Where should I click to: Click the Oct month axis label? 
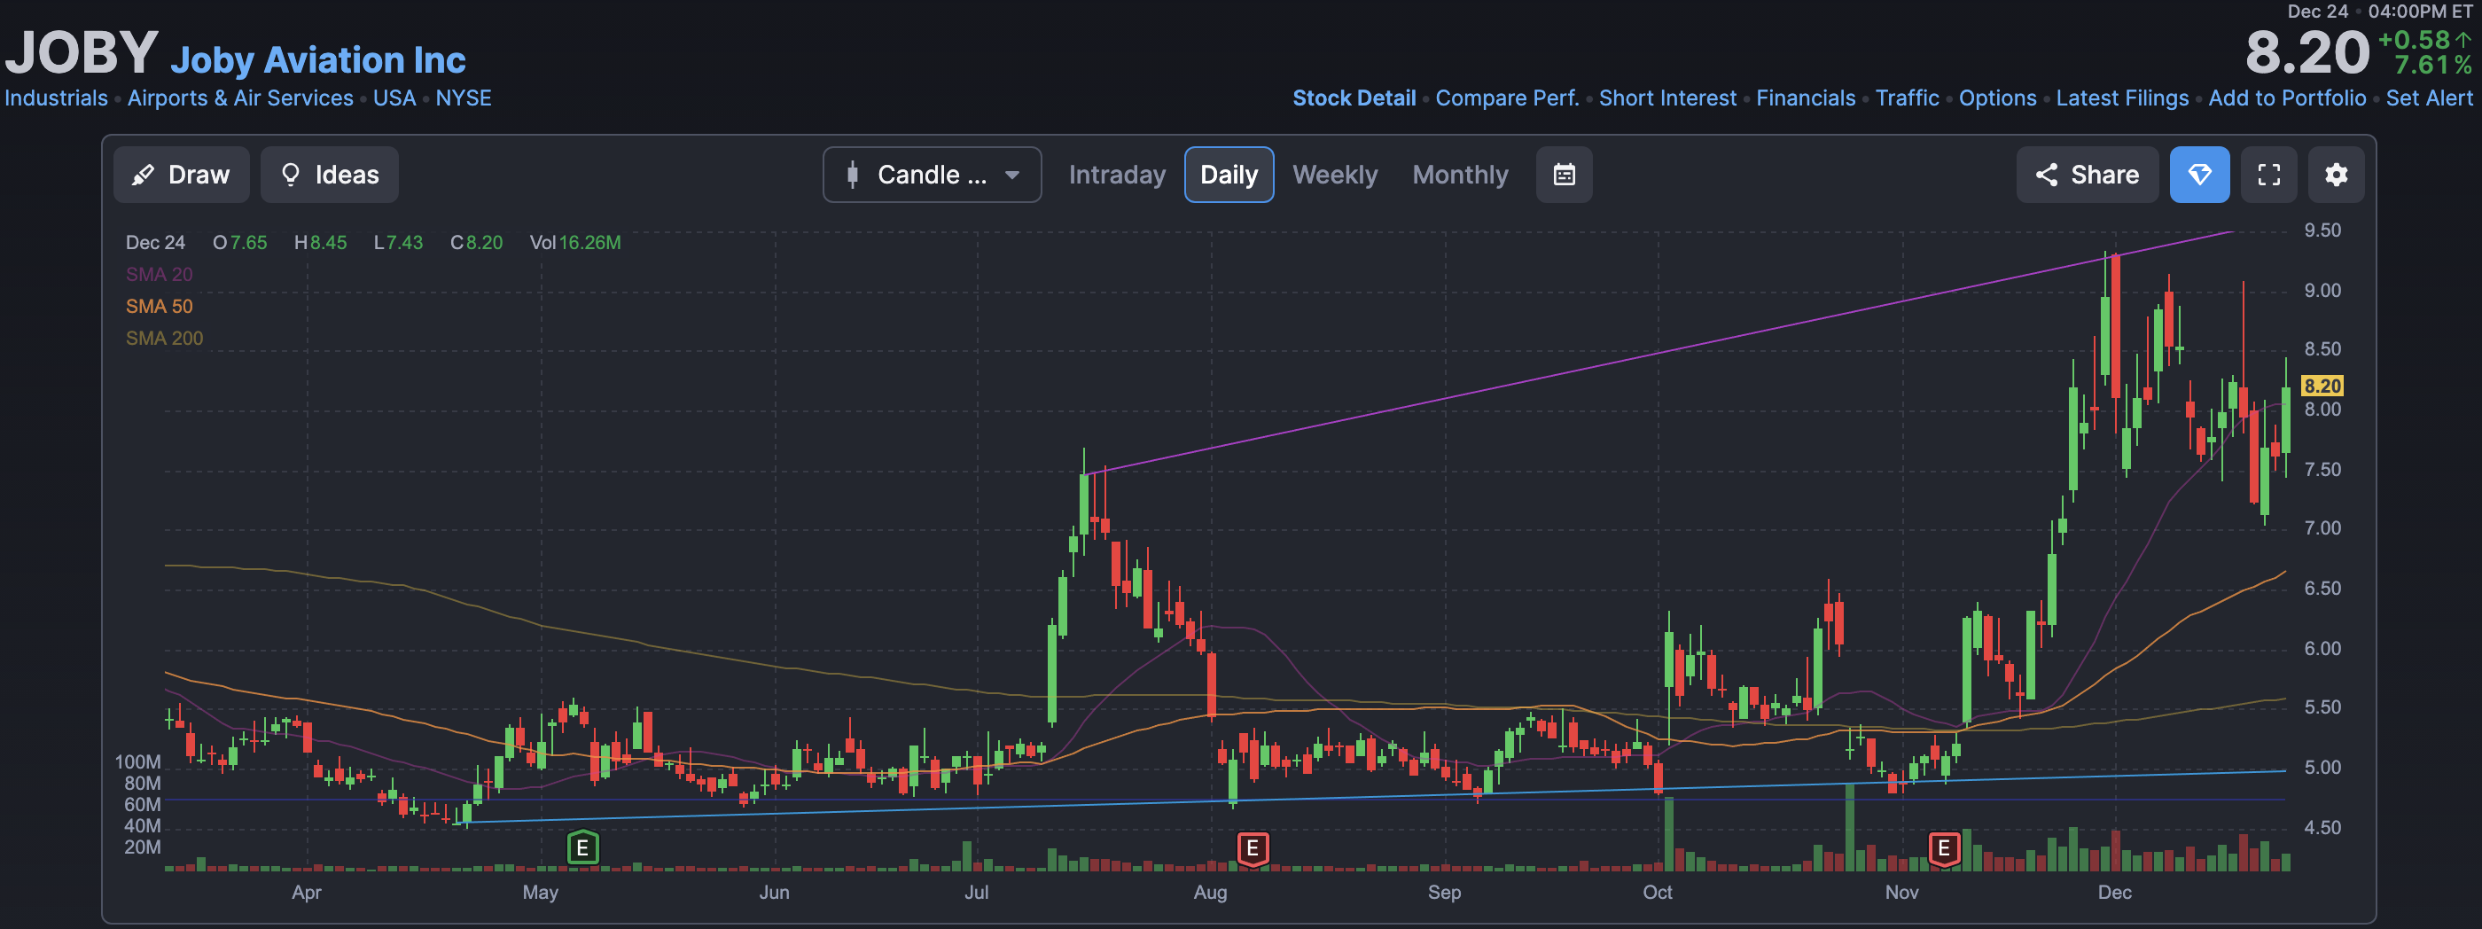point(1658,893)
